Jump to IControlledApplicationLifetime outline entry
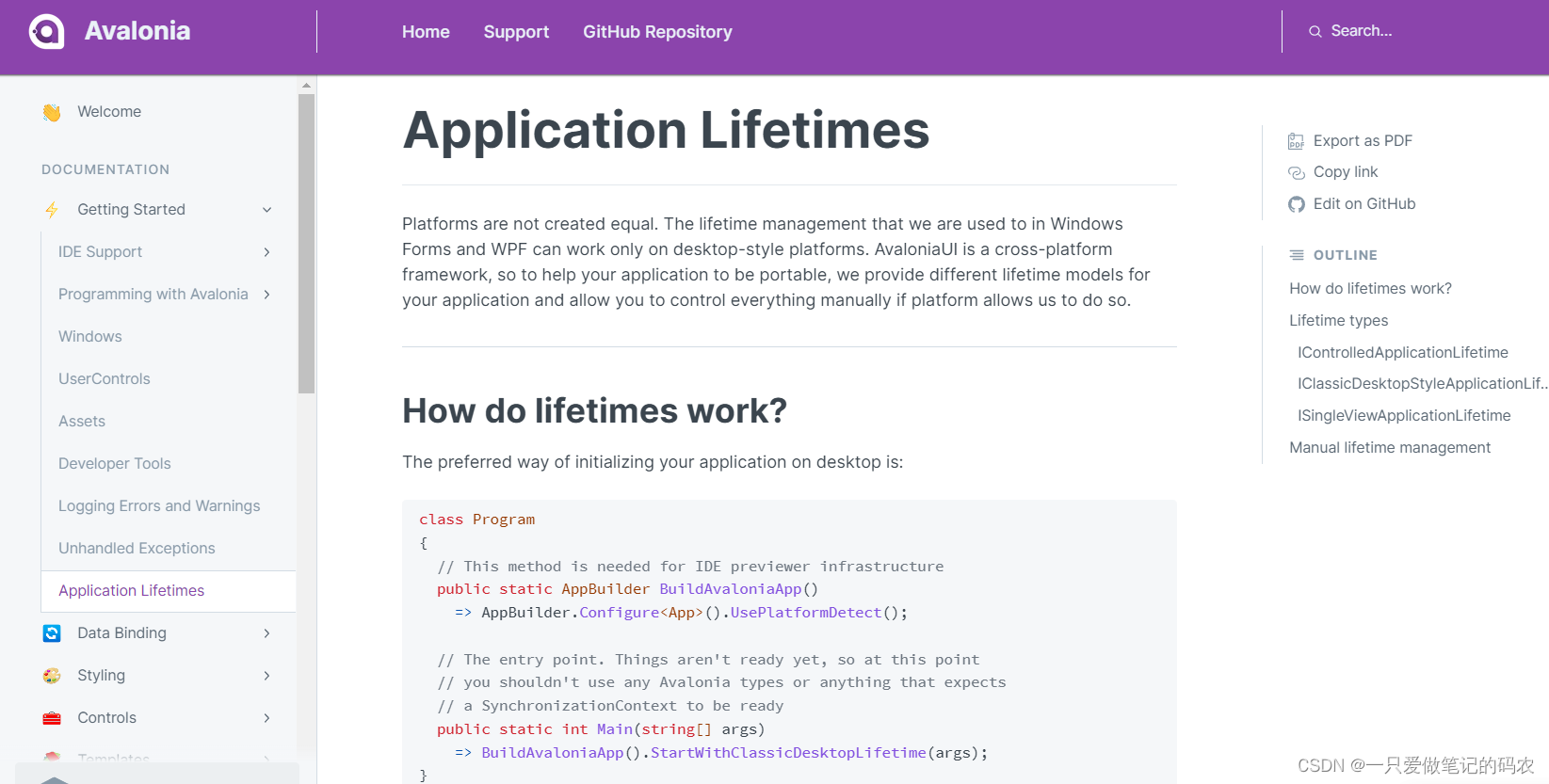The height and width of the screenshot is (784, 1549). (x=1403, y=353)
